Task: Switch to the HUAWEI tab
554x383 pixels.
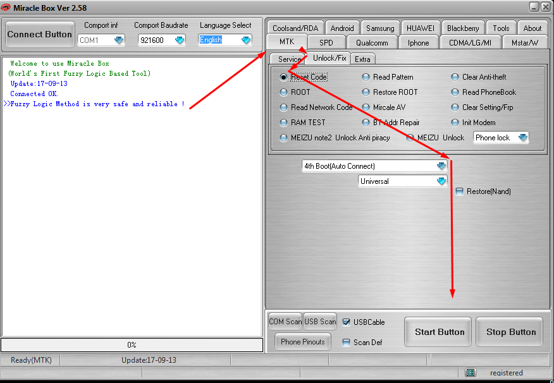Action: click(x=421, y=28)
